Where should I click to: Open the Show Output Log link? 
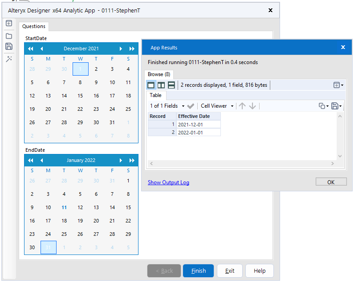[x=168, y=182]
